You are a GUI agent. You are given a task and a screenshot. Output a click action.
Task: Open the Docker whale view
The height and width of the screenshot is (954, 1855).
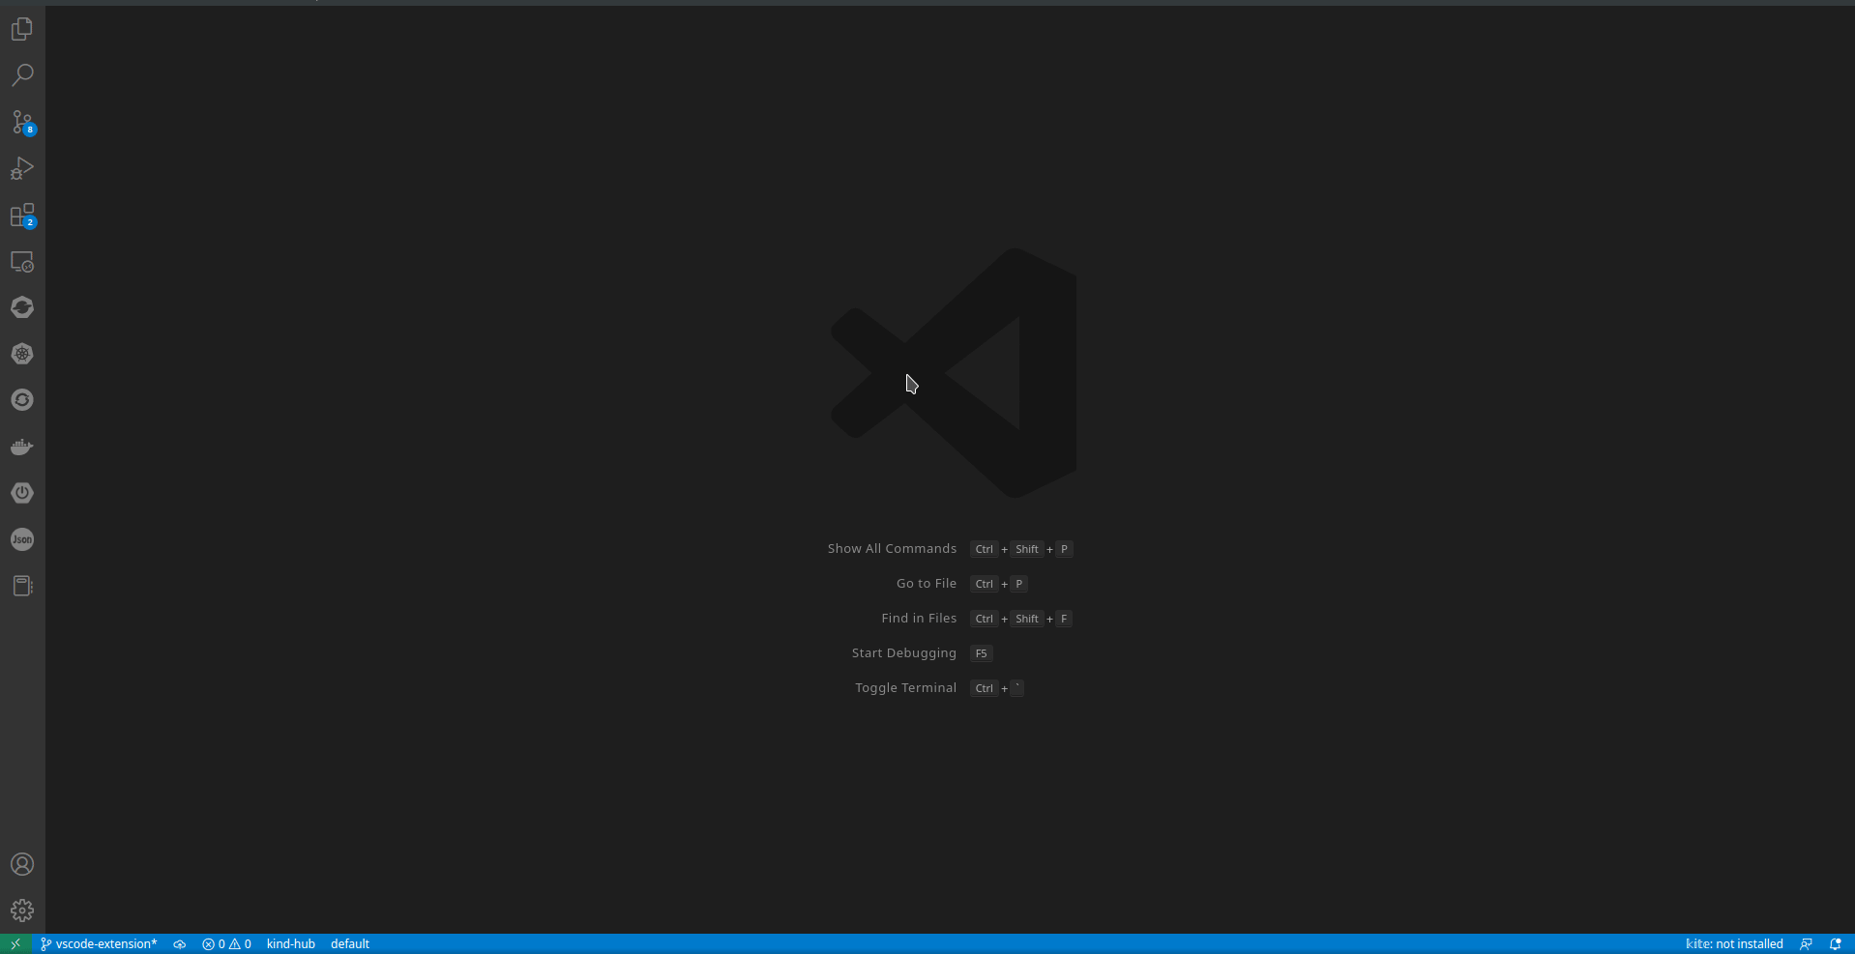pyautogui.click(x=22, y=447)
